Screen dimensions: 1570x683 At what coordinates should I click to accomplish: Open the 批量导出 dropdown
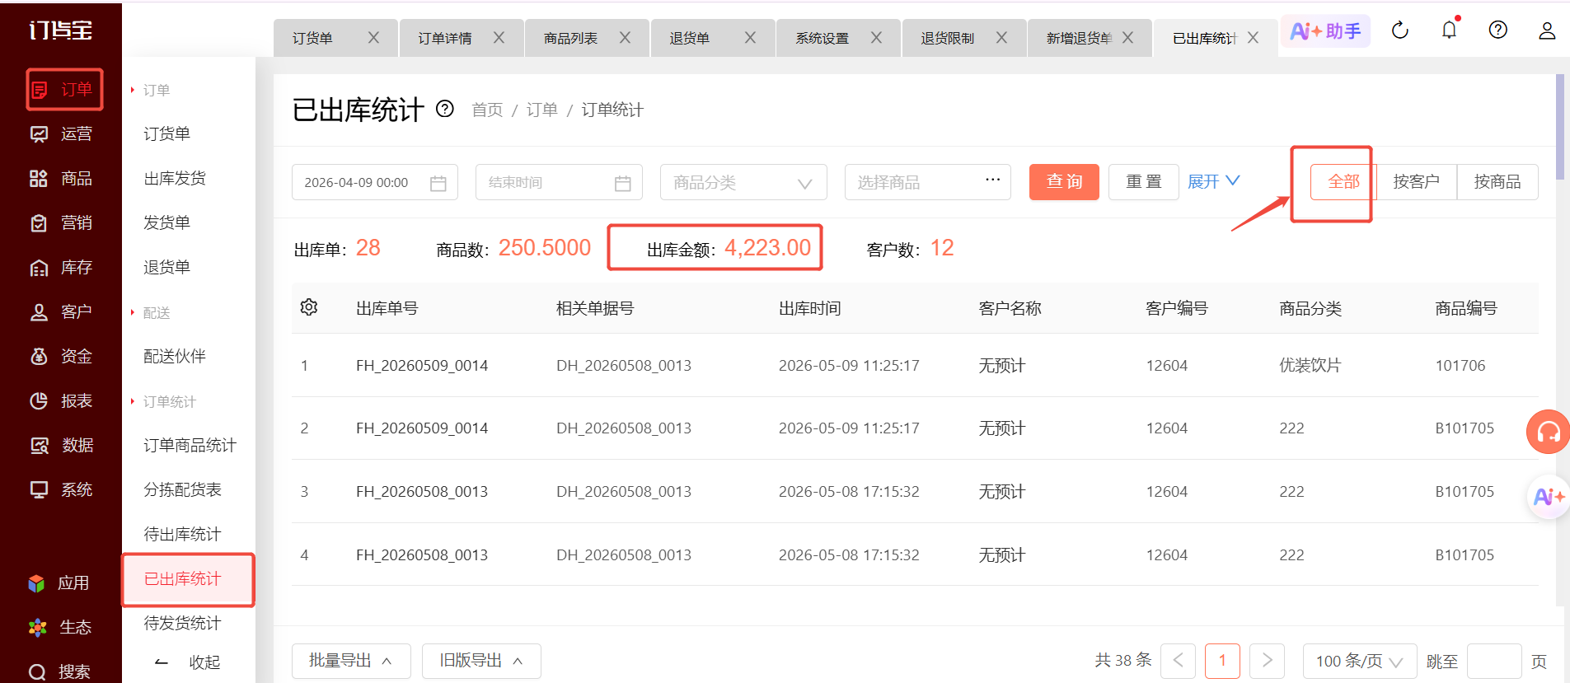pos(351,661)
